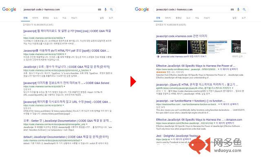Switch to the 뉴스 tab on the right page
The image size is (261, 163).
[x=188, y=18]
